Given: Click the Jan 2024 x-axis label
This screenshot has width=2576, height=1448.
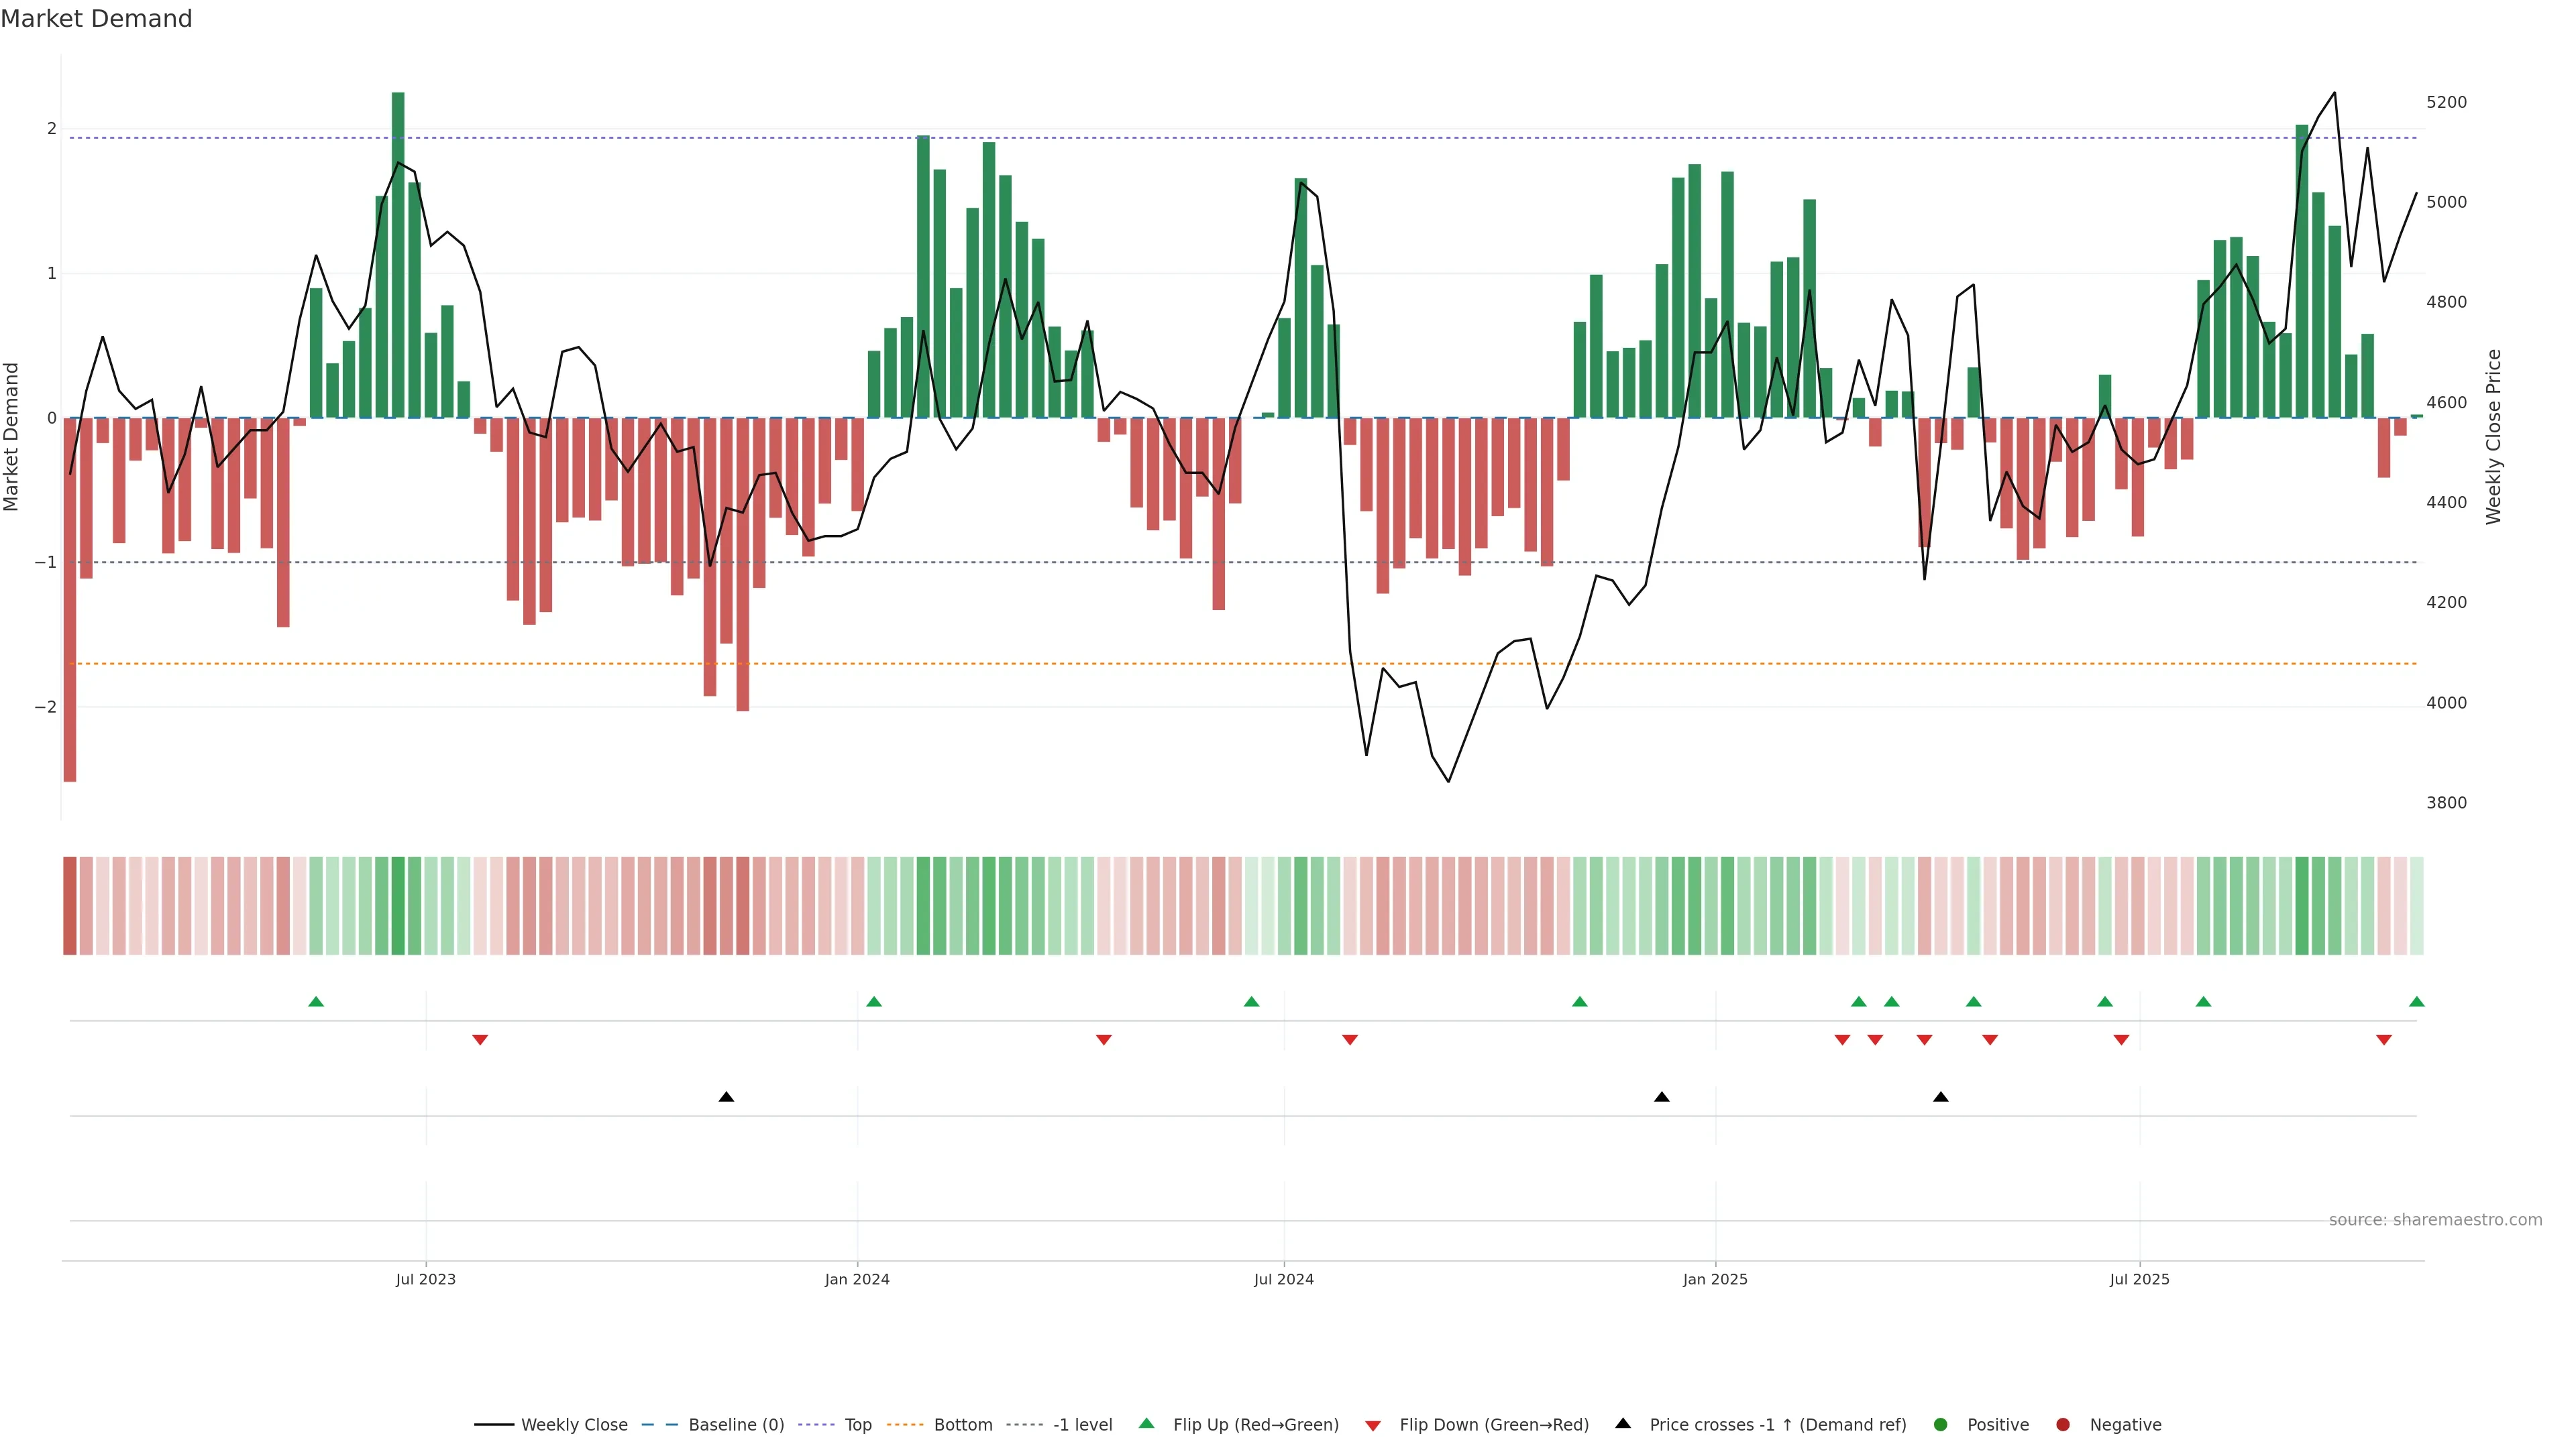Looking at the screenshot, I should 857,1279.
